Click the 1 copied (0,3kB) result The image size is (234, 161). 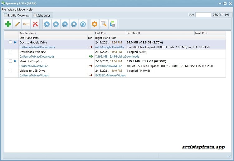(x=137, y=52)
